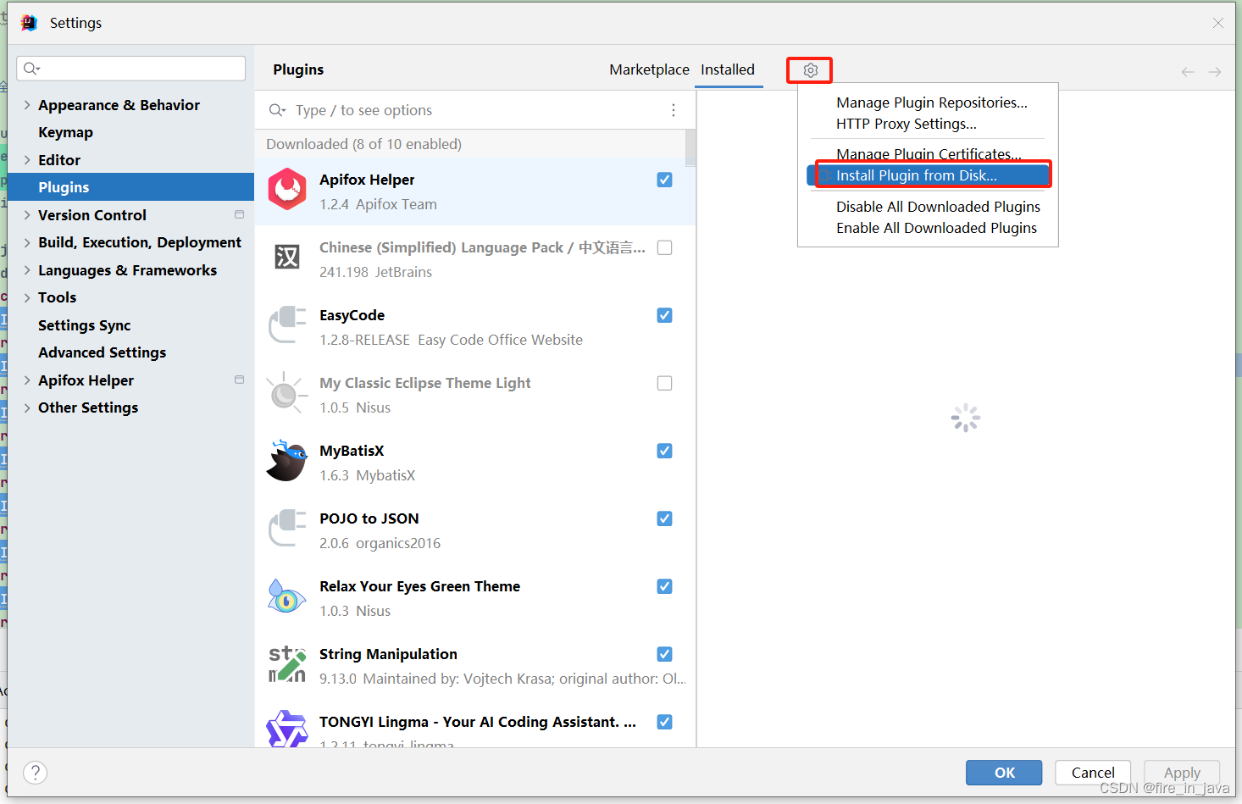This screenshot has width=1242, height=804.
Task: Uncheck the MyBatisX plugin checkbox
Action: point(665,451)
